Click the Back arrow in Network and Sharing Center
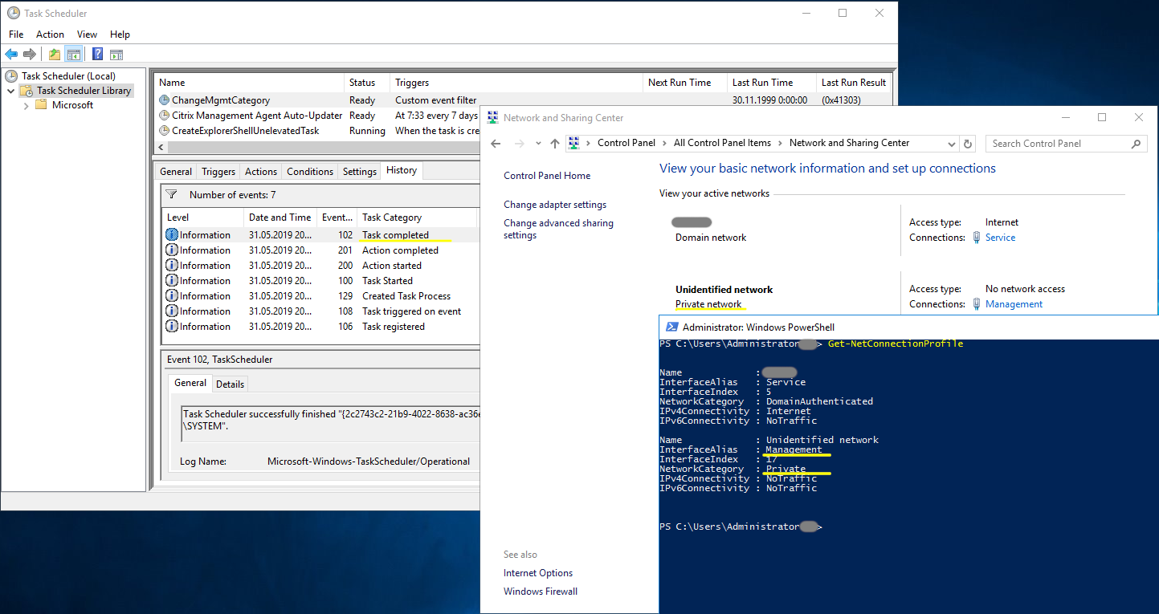 tap(496, 144)
